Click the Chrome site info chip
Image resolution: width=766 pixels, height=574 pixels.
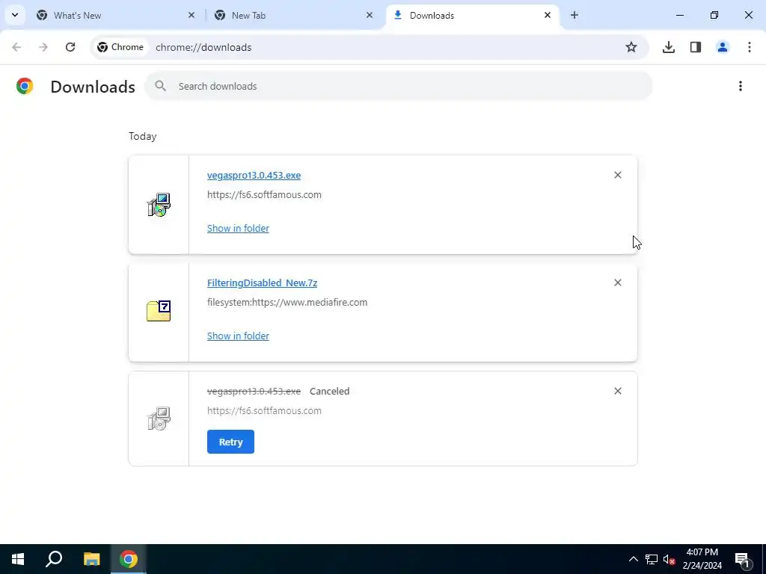tap(120, 47)
